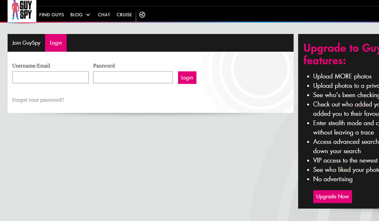
Task: Open the Find Guys menu item
Action: coord(51,15)
